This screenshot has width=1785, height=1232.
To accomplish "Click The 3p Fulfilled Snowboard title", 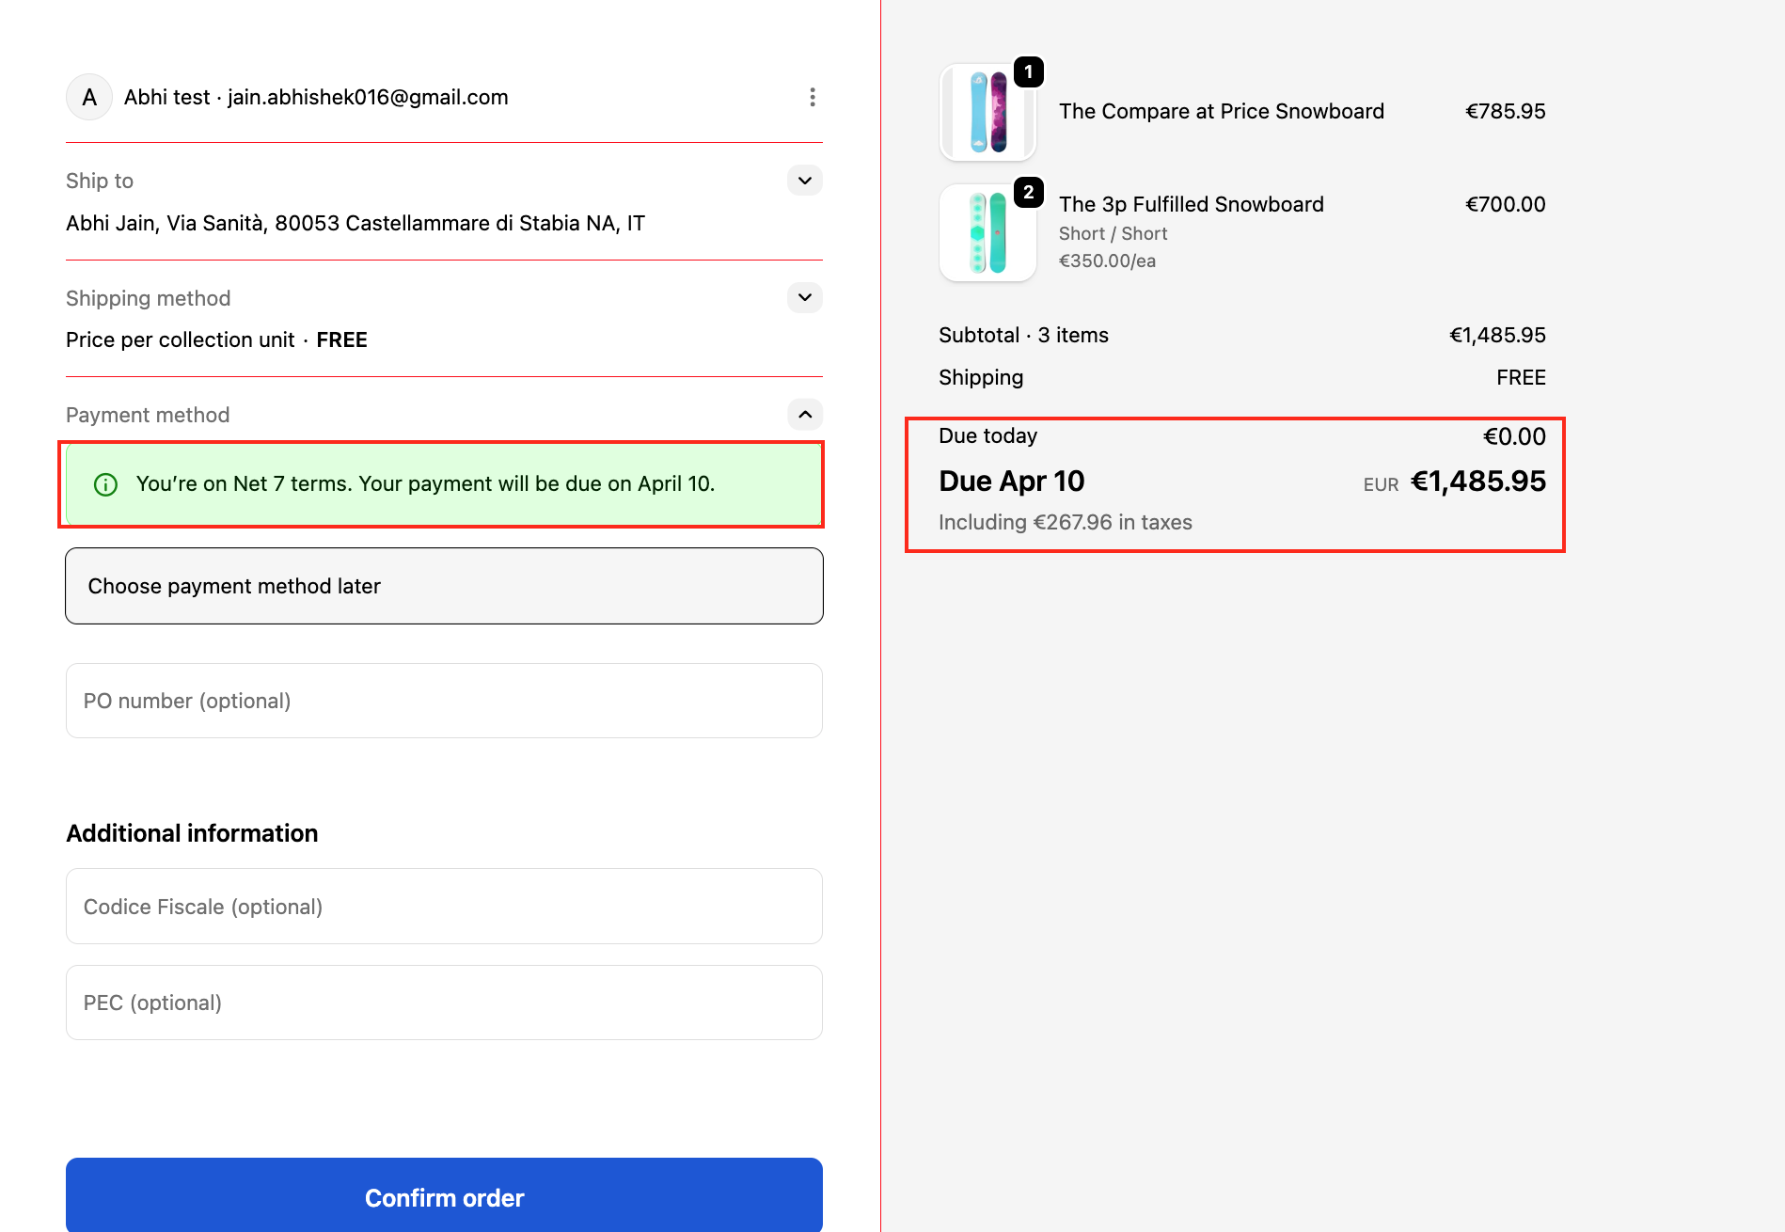I will click(1191, 204).
